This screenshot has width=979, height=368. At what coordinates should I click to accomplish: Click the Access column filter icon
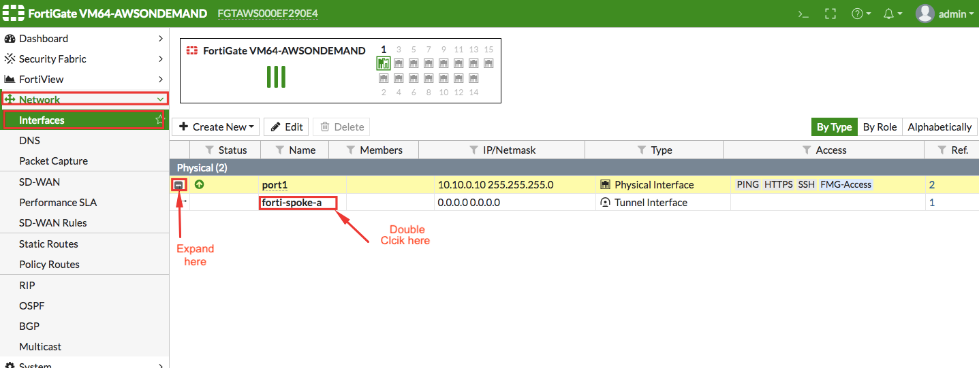tap(807, 150)
